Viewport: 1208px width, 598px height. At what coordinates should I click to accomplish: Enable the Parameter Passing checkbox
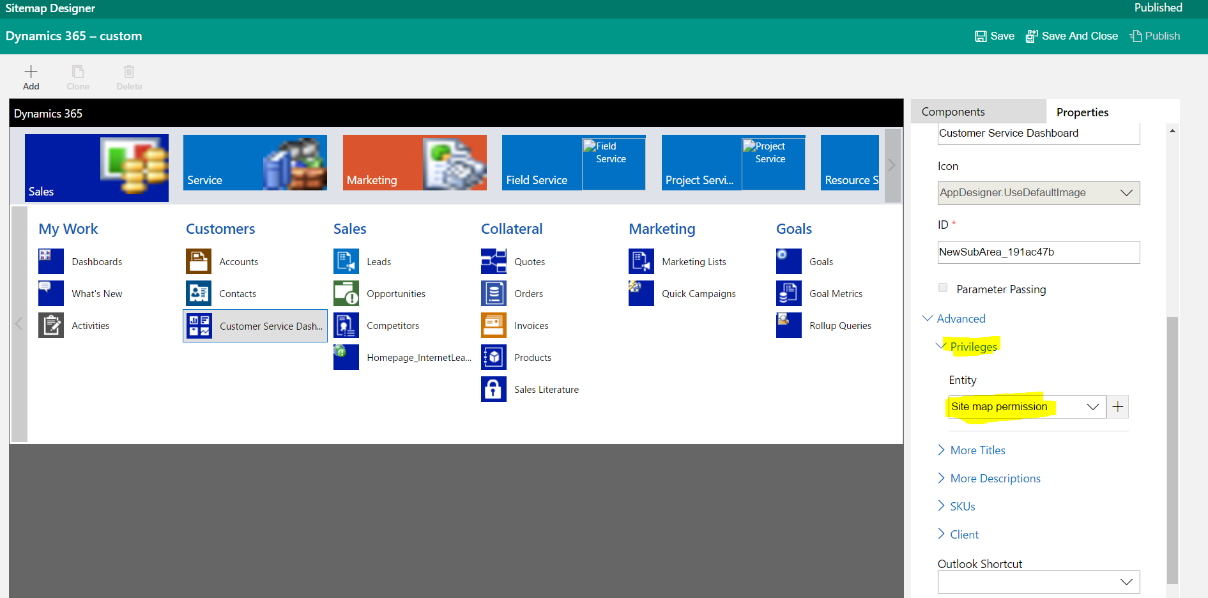click(x=943, y=287)
